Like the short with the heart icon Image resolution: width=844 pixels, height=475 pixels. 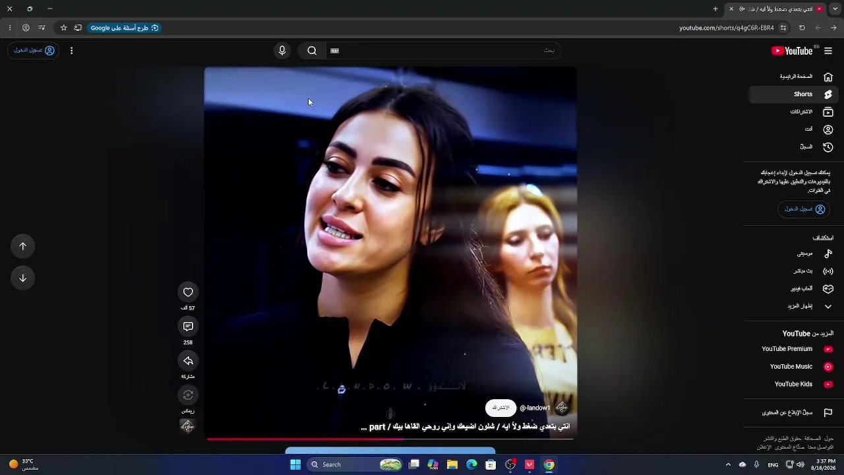pos(188,292)
